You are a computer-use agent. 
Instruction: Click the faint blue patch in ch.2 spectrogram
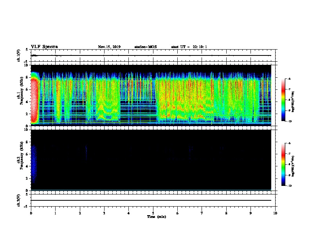34,164
